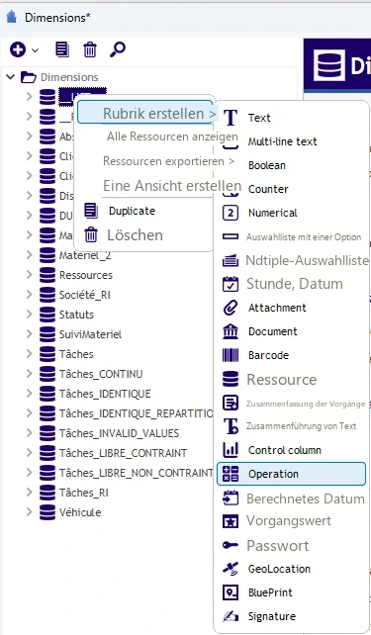Select the BluePrint icon
This screenshot has height=635, width=371.
coord(231,592)
